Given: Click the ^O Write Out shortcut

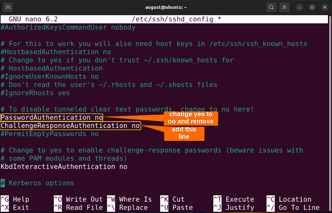Looking at the screenshot, I should pos(78,199).
